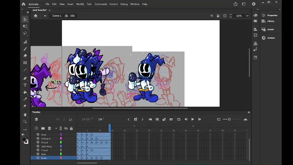Select the Paint Bucket tool

tap(25, 92)
